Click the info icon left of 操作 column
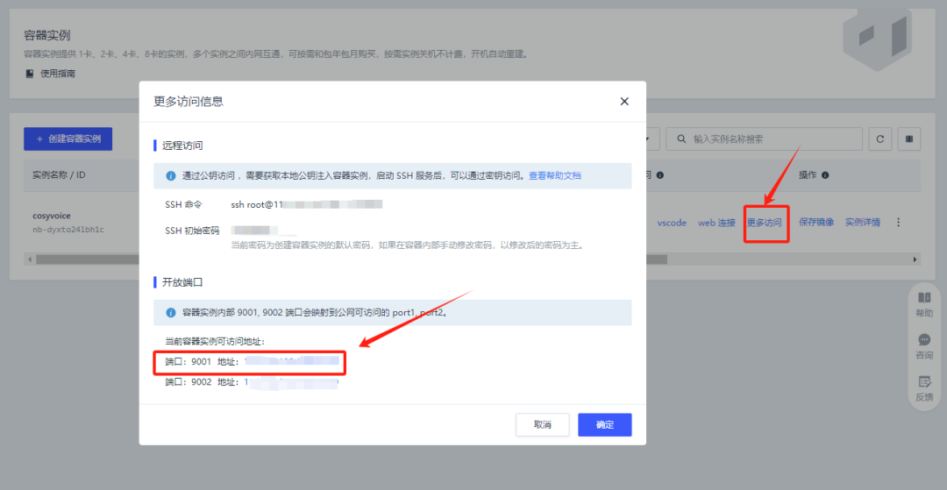The width and height of the screenshot is (947, 490). click(x=660, y=175)
